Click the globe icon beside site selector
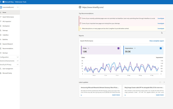 coord(1,7)
